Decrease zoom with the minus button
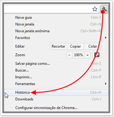Viewport: 114px width, 117px height. (69, 55)
